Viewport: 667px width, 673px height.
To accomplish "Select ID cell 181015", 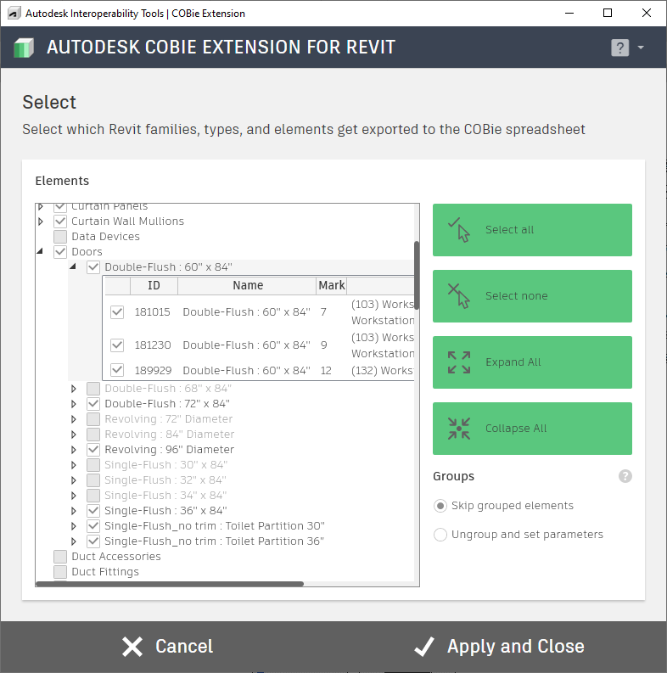I will click(153, 312).
